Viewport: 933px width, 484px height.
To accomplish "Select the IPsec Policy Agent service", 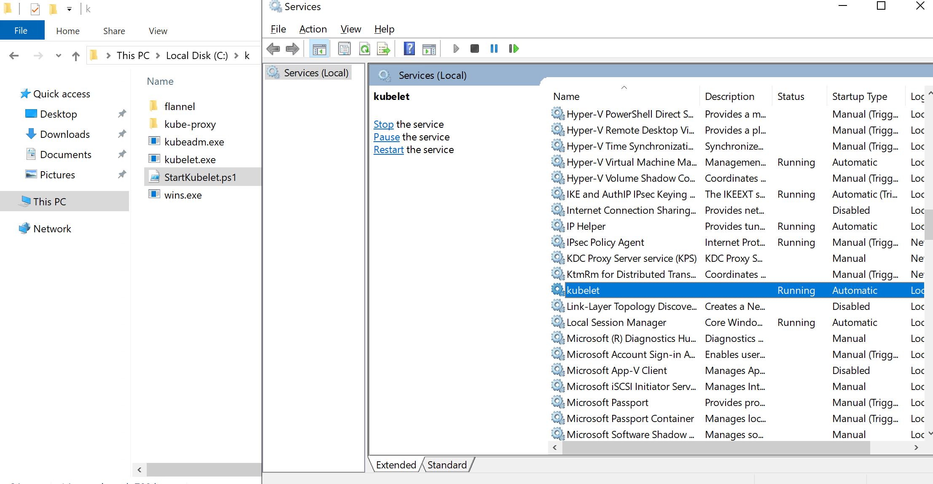I will 737,242.
